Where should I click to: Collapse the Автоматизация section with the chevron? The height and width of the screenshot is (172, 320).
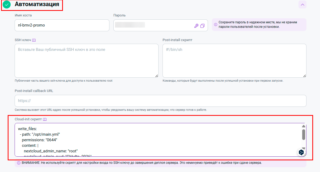302,5
